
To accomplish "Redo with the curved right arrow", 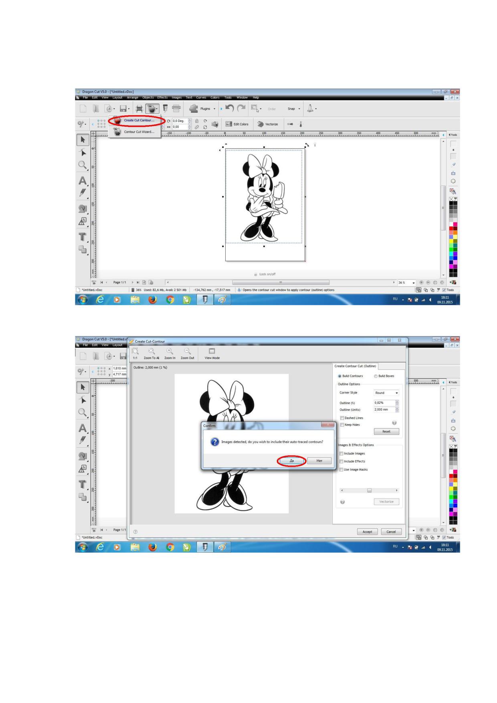I will (x=241, y=108).
